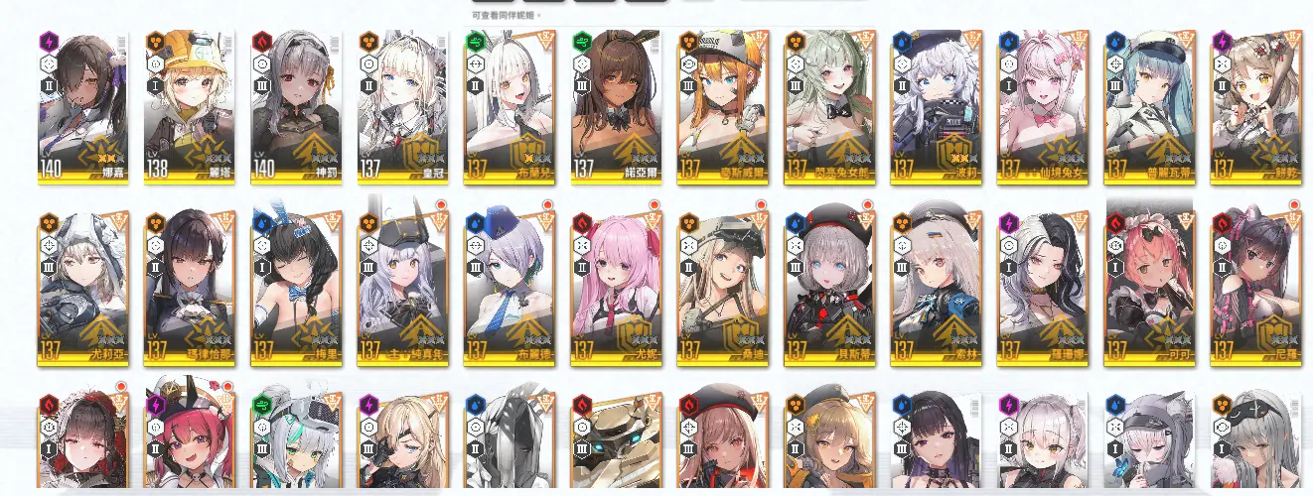Click the burst III icon on 神罰
Screen dimensions: 1313x496
tap(263, 85)
